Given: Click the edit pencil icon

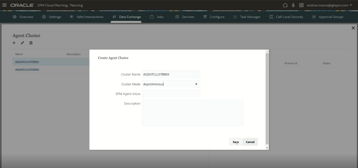Looking at the screenshot, I should [23, 43].
